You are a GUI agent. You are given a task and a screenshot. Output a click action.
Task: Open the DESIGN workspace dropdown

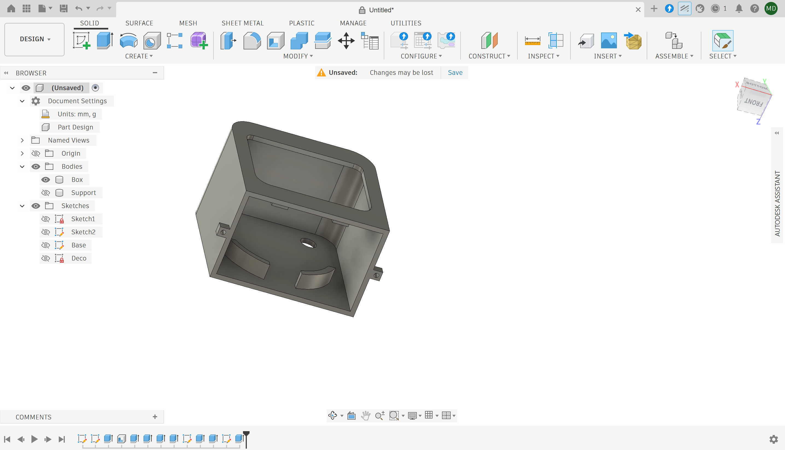point(35,39)
